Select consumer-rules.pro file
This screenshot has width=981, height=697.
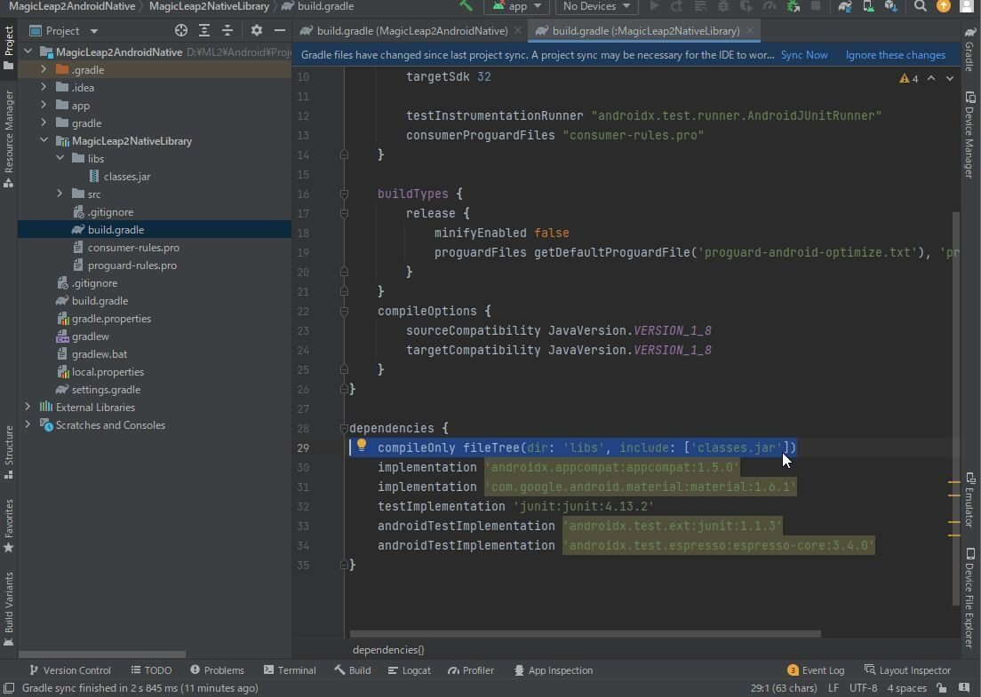133,248
